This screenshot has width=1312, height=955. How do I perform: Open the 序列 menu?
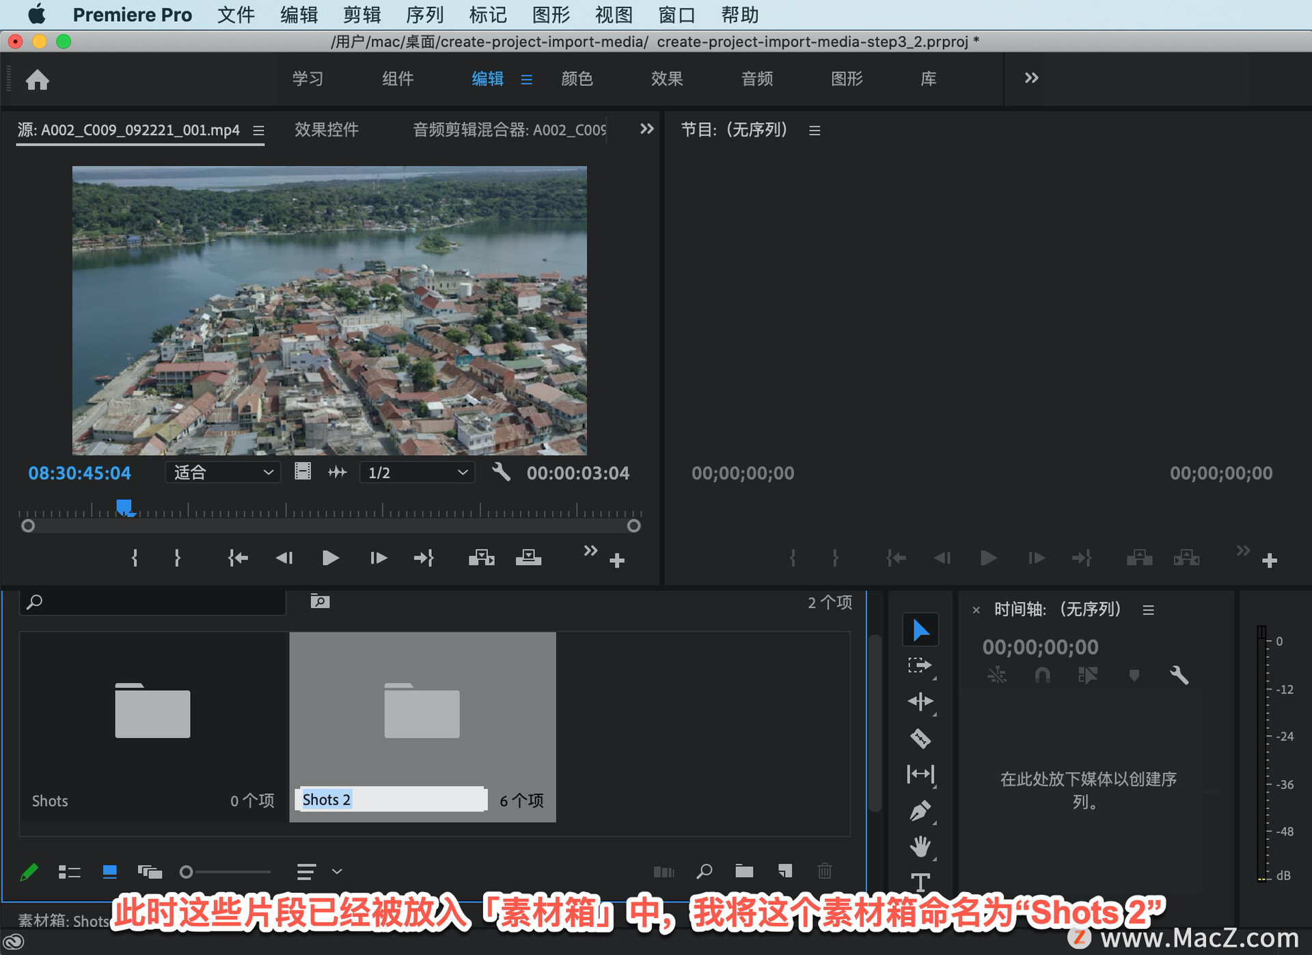[x=424, y=14]
